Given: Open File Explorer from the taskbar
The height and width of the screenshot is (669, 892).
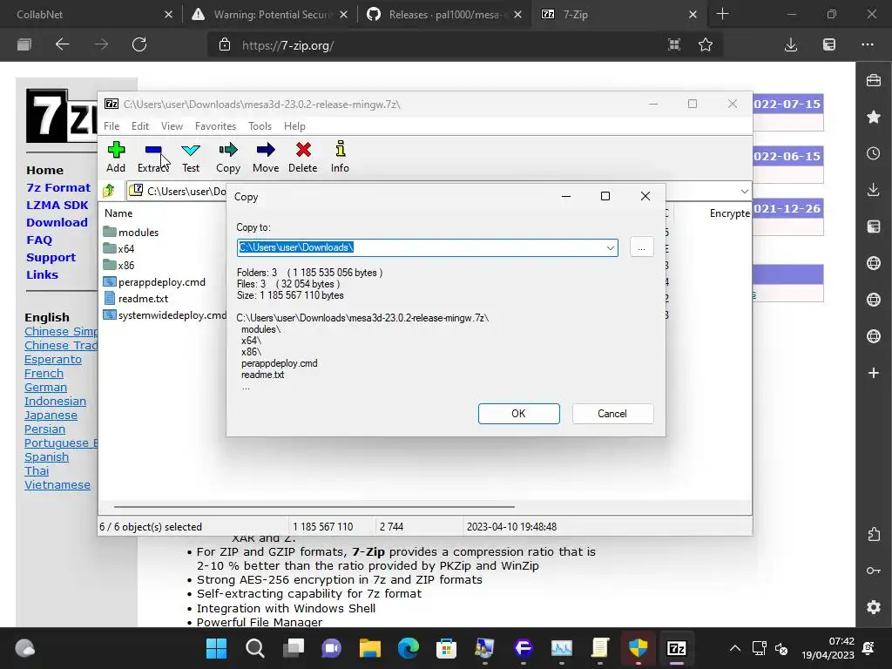Looking at the screenshot, I should (369, 648).
